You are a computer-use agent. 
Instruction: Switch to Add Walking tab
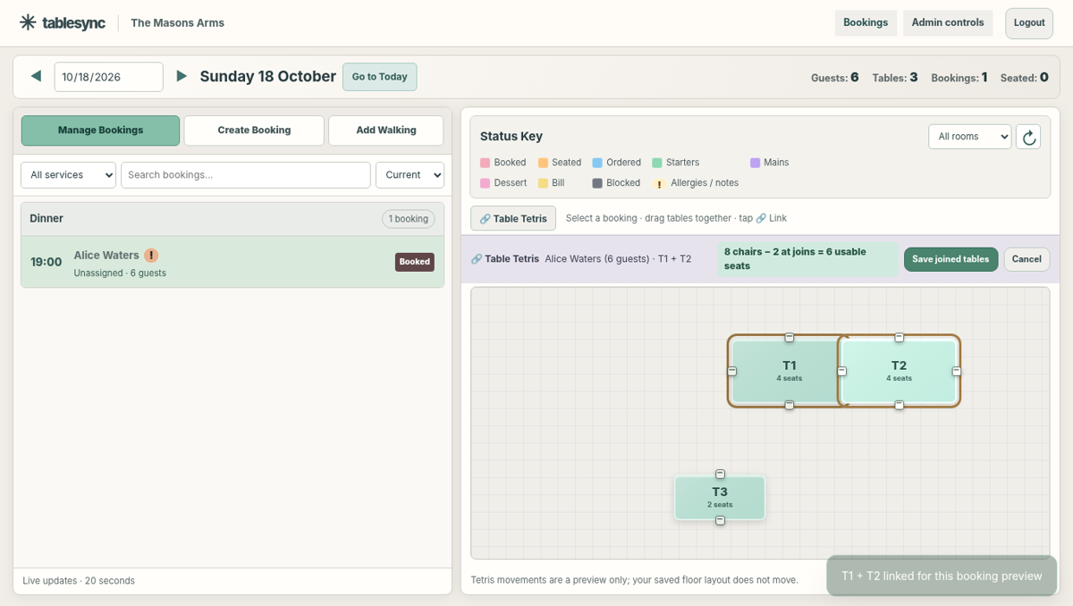pos(386,130)
